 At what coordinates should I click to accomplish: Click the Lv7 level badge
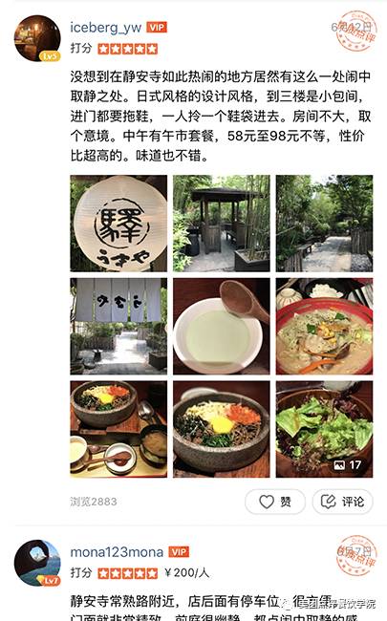[50, 581]
